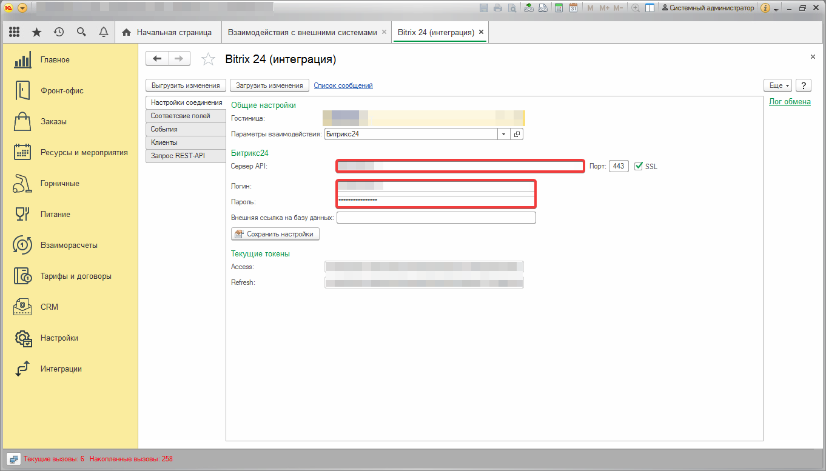
Task: Open the notifications bell icon
Action: (x=104, y=32)
